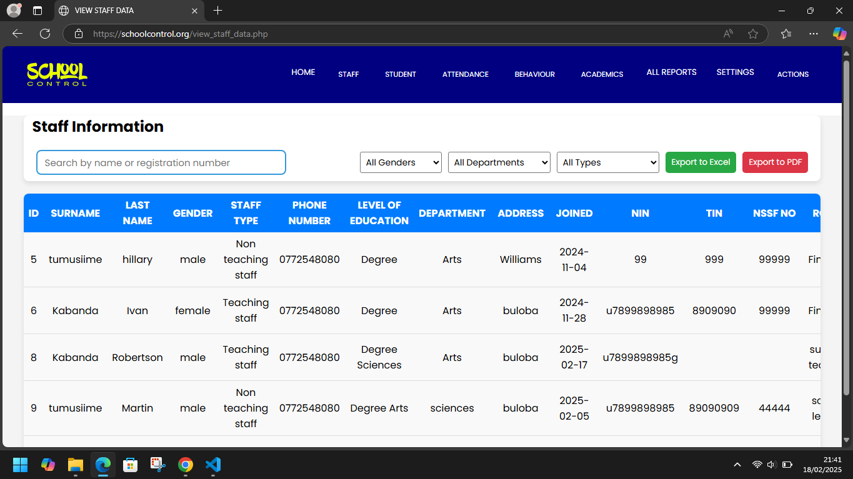The width and height of the screenshot is (853, 479).
Task: Click the NSSF NO column header
Action: pos(774,213)
